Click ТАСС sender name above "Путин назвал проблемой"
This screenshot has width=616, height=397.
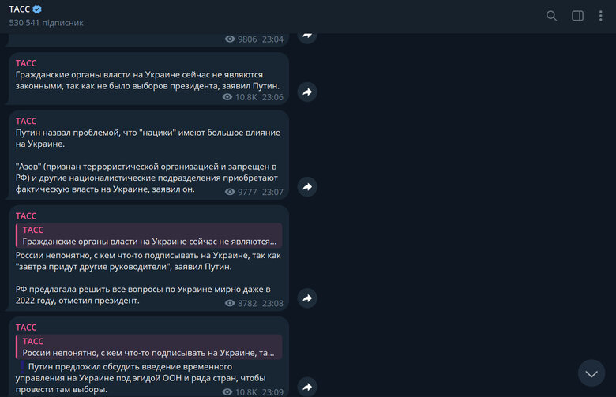[26, 121]
